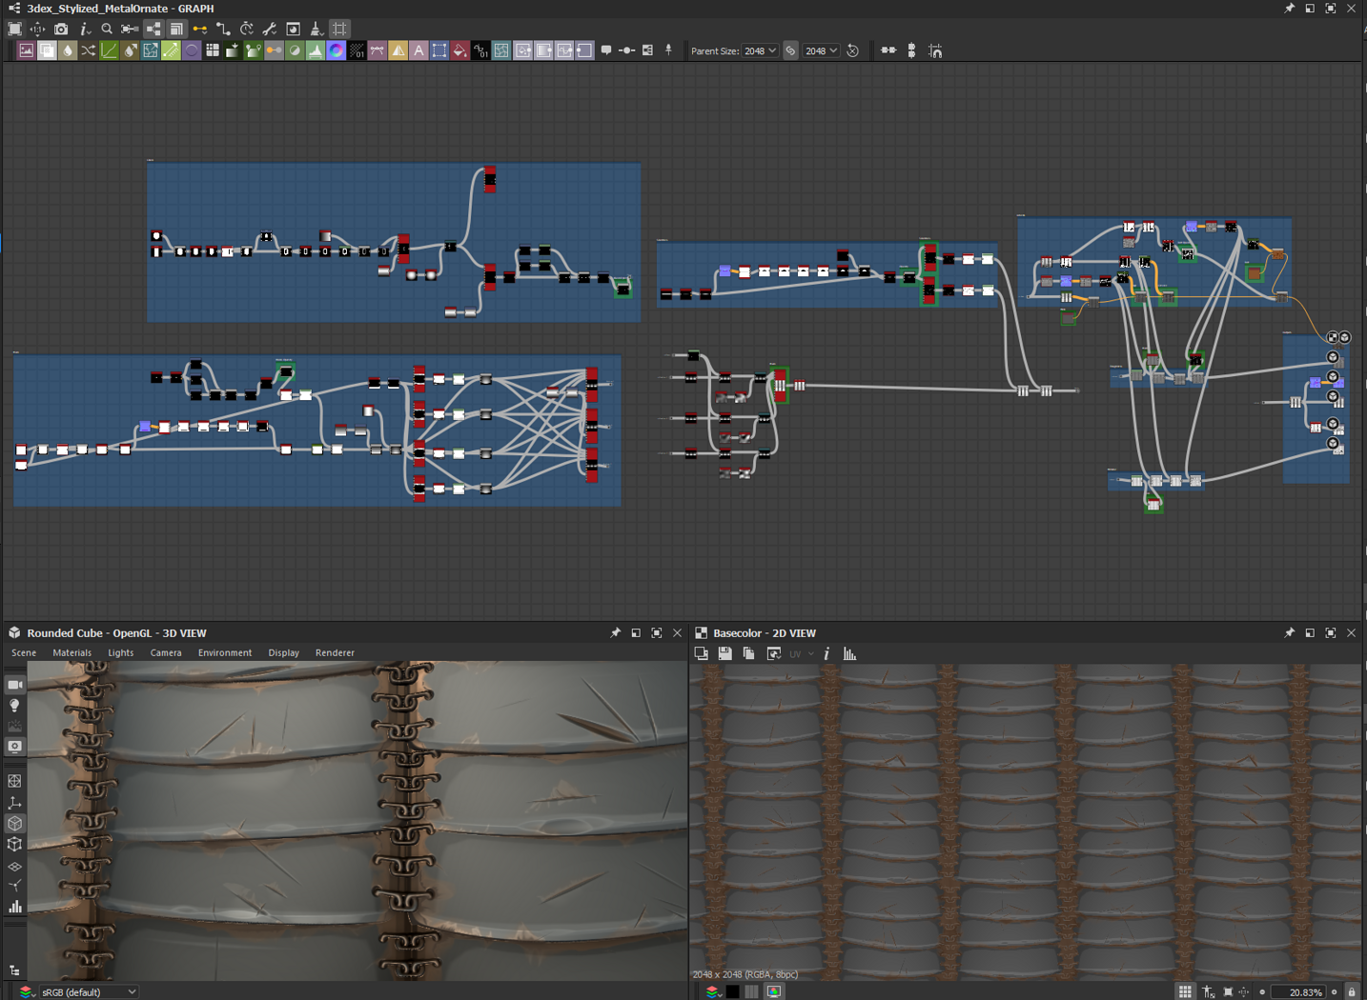The height and width of the screenshot is (1000, 1367).
Task: Open the yellow link creation mode dropdown
Action: tap(200, 29)
